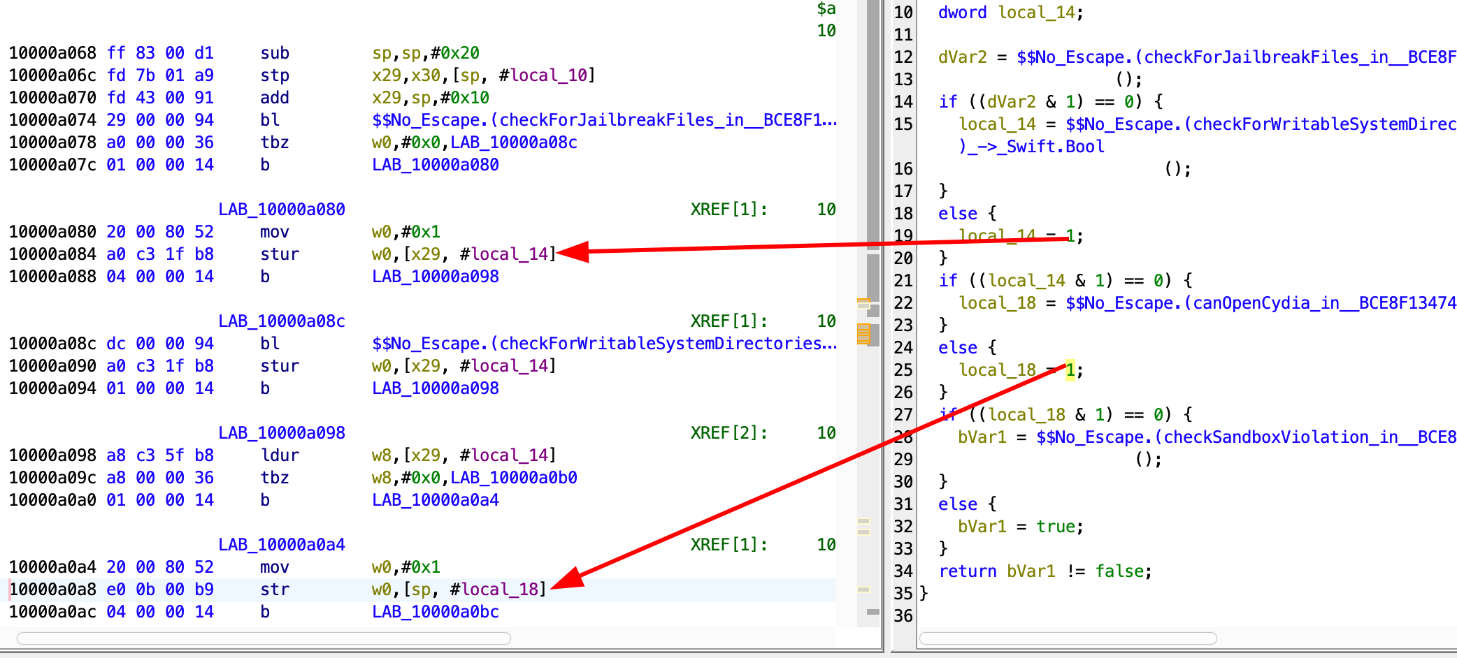1457x658 pixels.
Task: Click XREF[1] beside LAB_10000a0a4
Action: pyautogui.click(x=729, y=545)
